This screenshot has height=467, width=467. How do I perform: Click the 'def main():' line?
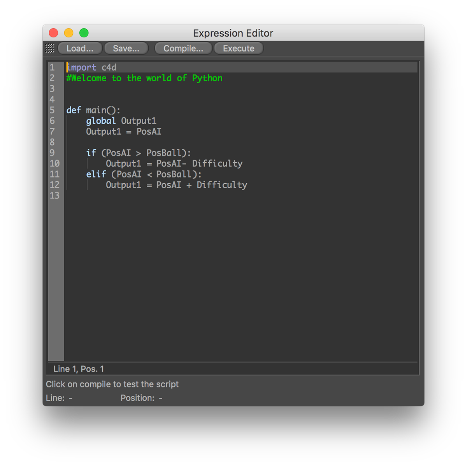click(93, 110)
